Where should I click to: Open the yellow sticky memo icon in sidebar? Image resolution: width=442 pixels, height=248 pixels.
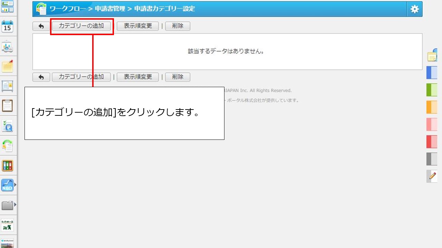click(x=7, y=66)
